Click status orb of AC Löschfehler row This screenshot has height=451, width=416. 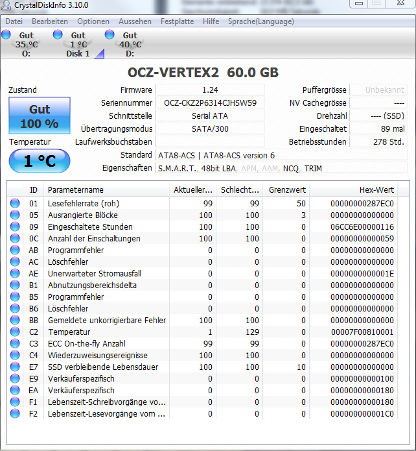pyautogui.click(x=15, y=262)
